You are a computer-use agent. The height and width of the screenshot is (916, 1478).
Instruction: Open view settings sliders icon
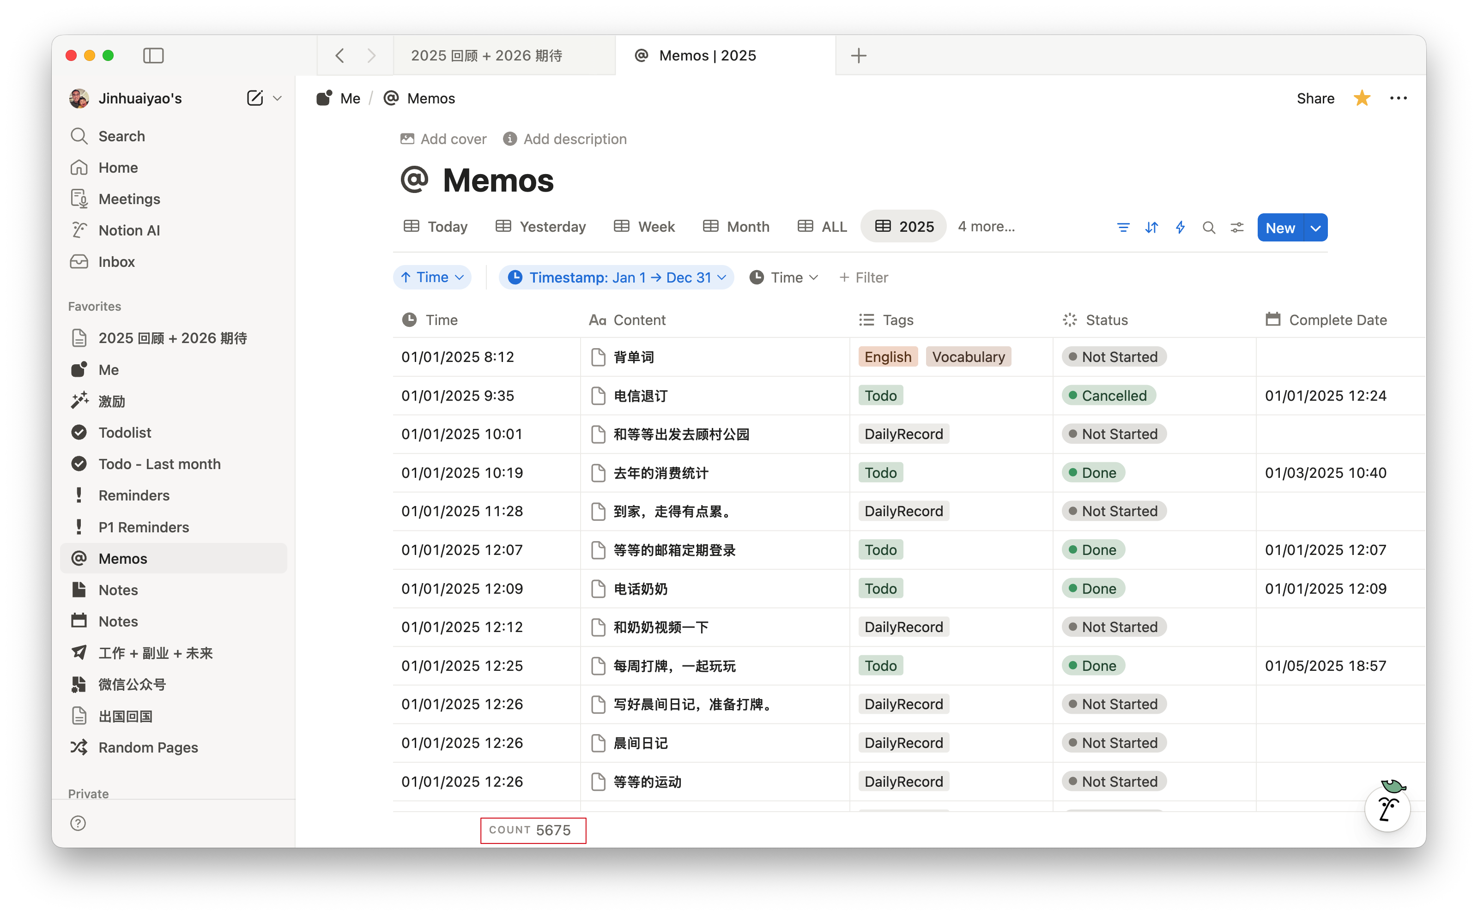[1237, 228]
